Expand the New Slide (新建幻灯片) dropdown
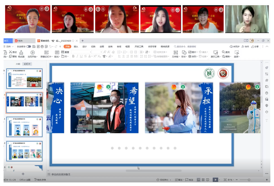This screenshot has width=274, height=186. pyautogui.click(x=47, y=57)
